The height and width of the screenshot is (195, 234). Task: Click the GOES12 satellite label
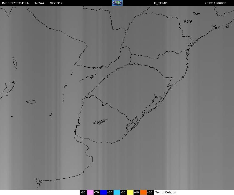click(56, 3)
